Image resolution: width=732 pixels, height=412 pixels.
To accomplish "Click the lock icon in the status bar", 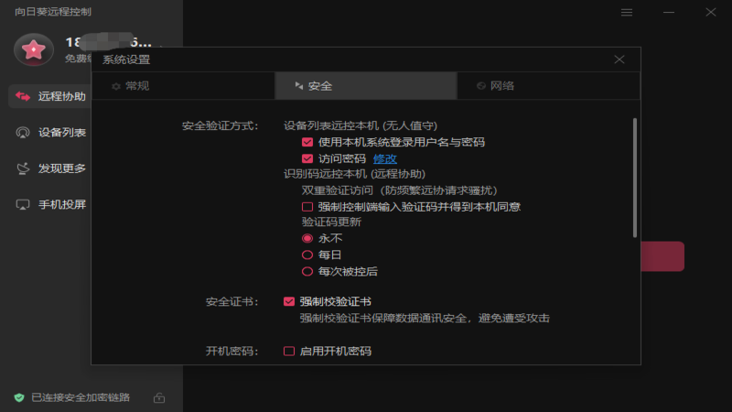I will coord(159,397).
